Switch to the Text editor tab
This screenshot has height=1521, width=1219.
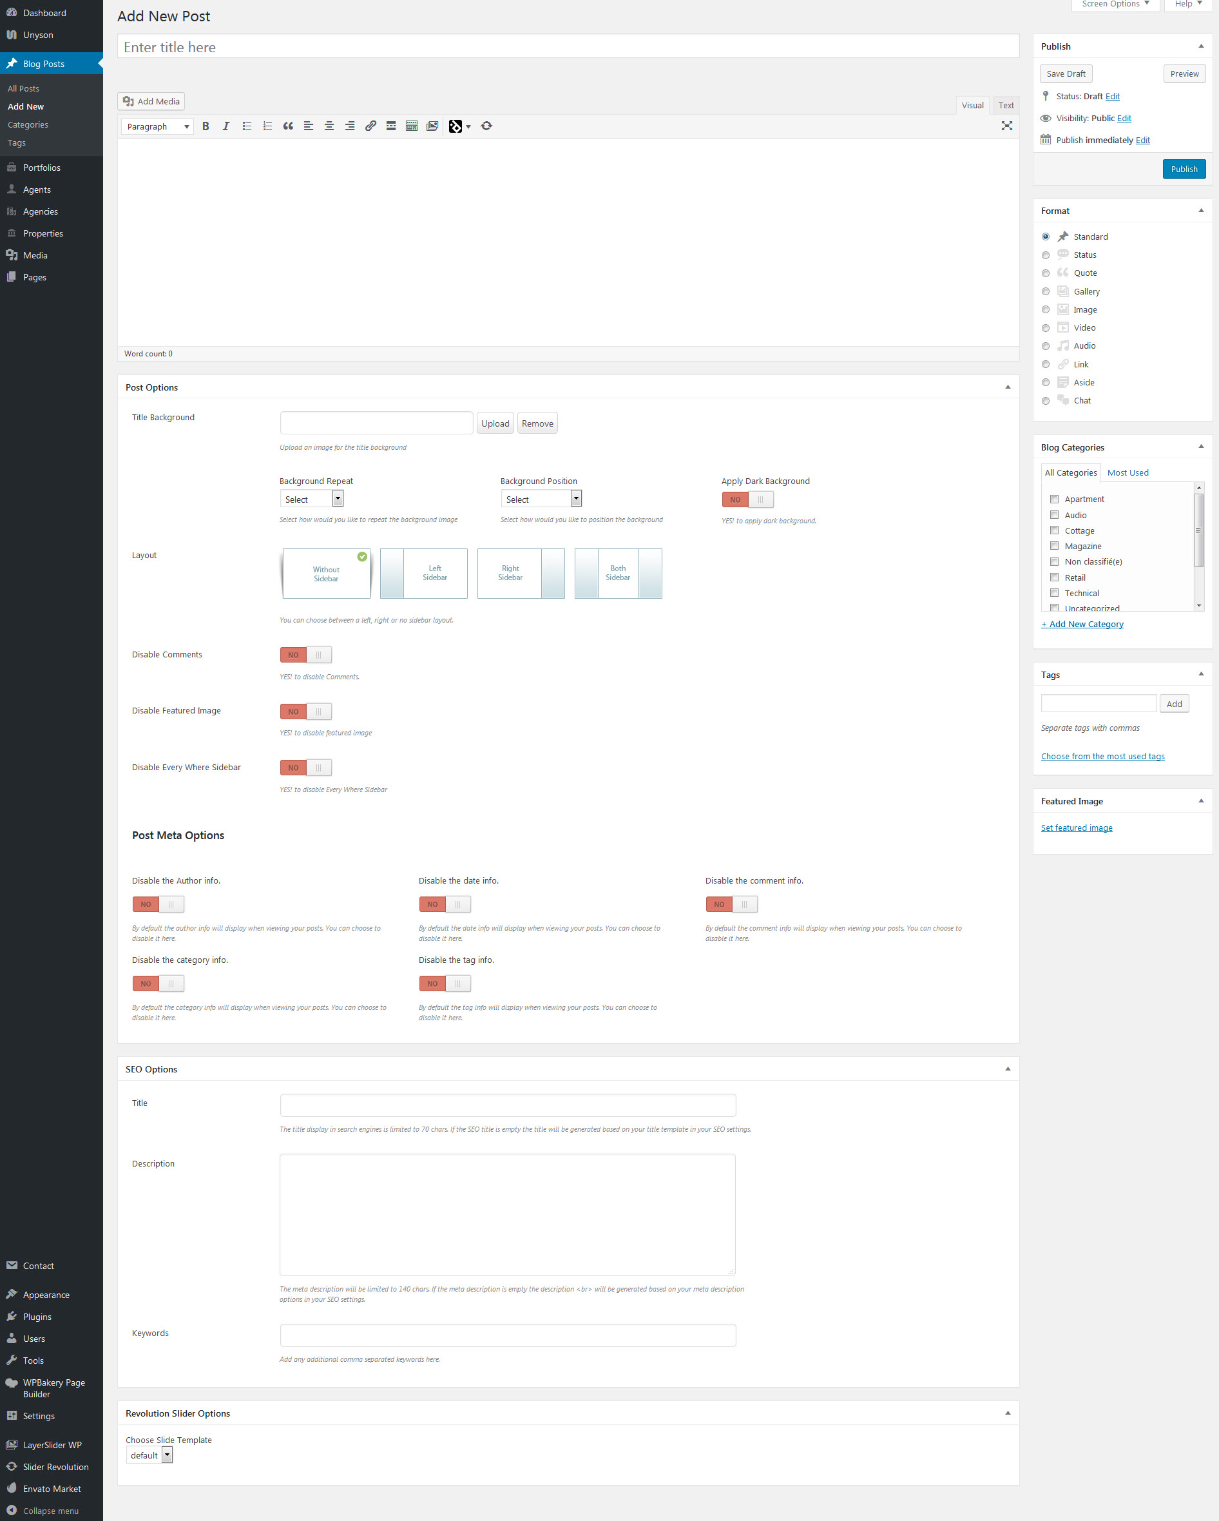[x=1005, y=104]
